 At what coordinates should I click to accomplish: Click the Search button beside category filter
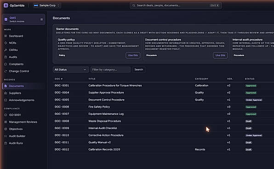pos(139,70)
